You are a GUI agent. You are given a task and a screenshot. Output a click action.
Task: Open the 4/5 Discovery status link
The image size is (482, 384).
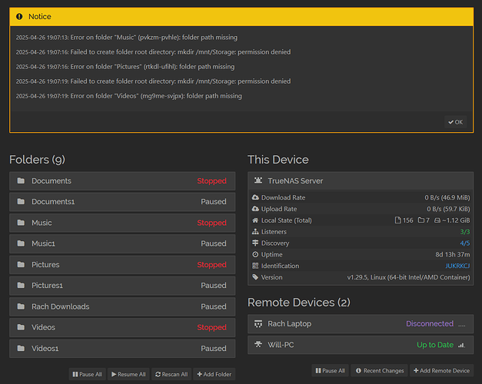coord(465,243)
